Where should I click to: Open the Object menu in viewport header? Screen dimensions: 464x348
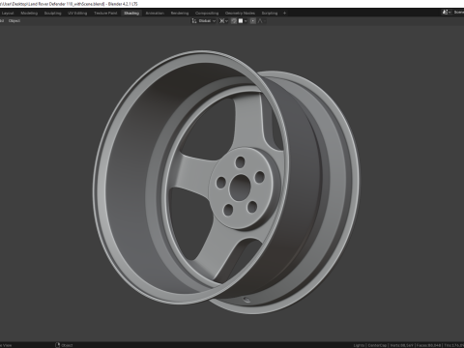pos(14,21)
